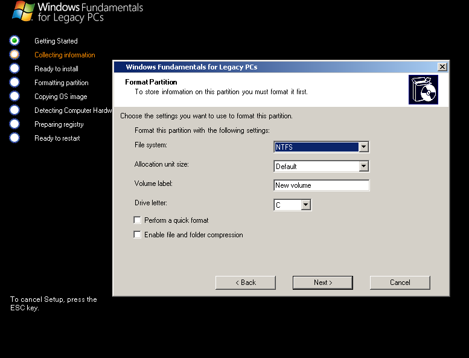This screenshot has height=358, width=469.
Task: Open the Drive letter dropdown arrow
Action: tap(305, 205)
